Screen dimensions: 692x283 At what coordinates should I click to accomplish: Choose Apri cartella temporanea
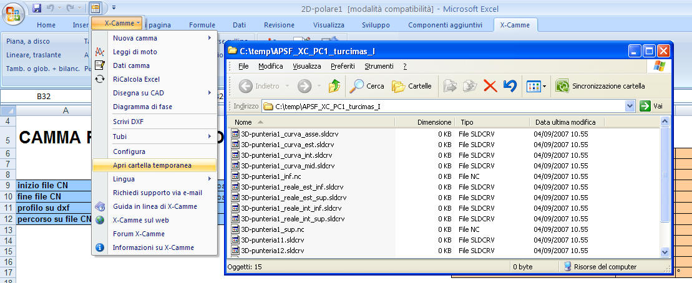(x=155, y=165)
